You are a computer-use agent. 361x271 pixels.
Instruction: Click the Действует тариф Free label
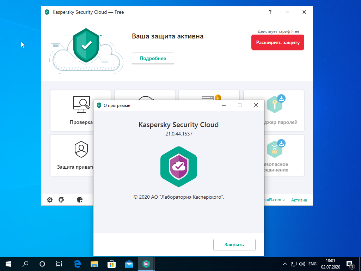(x=279, y=31)
